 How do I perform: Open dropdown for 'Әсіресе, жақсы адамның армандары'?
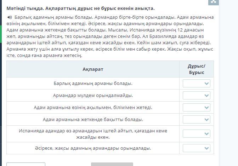[x=197, y=148]
